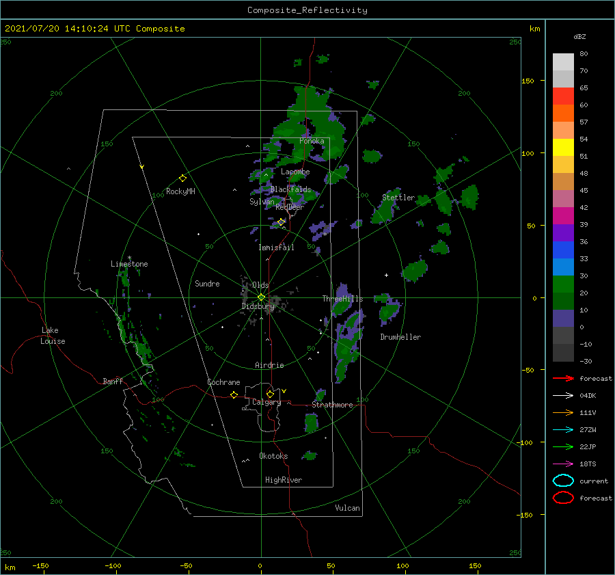
Task: Click the HighRiver town label
Action: [x=284, y=480]
